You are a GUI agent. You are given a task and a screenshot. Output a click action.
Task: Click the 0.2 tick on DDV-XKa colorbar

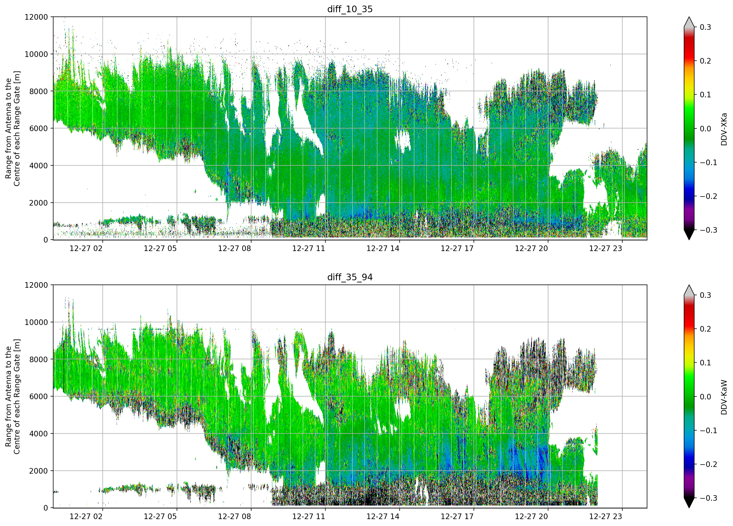705,61
